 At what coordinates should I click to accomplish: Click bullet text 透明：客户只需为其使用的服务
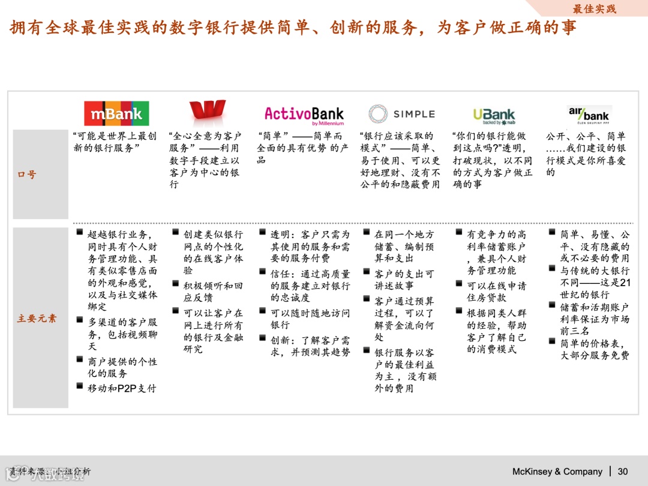tap(310, 247)
